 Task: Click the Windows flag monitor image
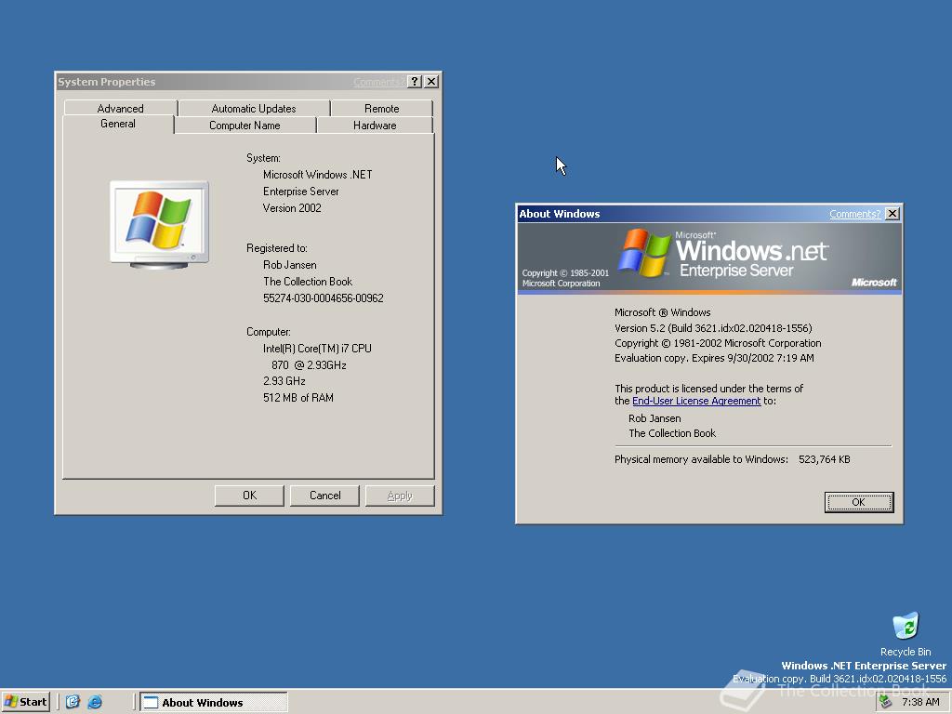[159, 225]
